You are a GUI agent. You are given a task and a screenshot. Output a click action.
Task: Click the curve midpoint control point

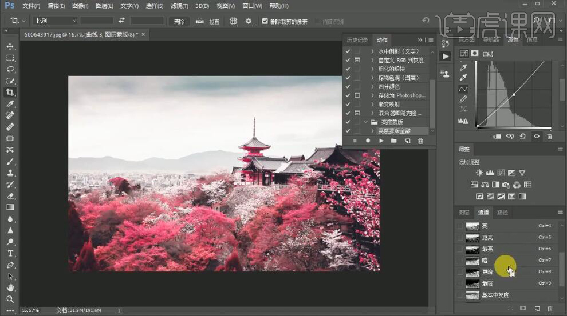[514, 94]
